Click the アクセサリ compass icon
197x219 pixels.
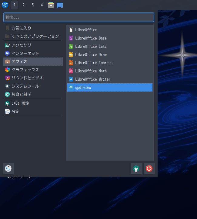click(7, 45)
